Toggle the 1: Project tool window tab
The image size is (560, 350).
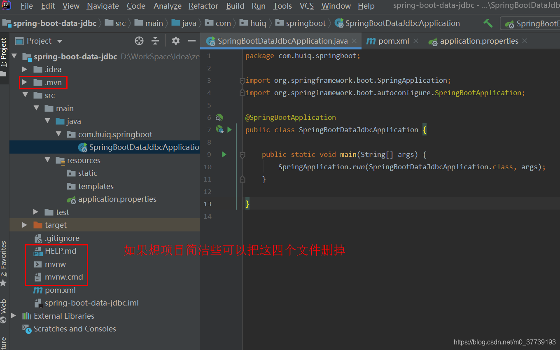[4, 58]
